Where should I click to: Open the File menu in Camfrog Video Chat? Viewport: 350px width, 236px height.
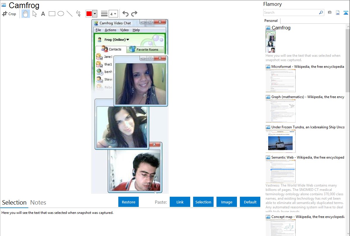tap(98, 30)
